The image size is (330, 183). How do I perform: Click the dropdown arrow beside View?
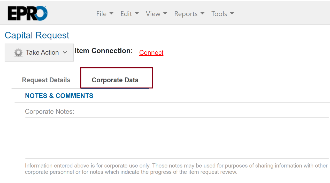(165, 13)
